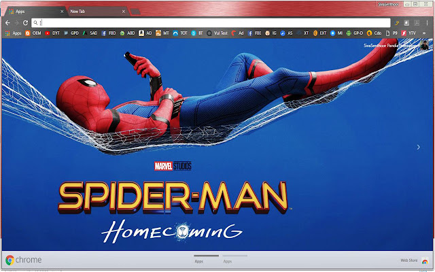Open the BT bookmark
The height and width of the screenshot is (272, 435).
(x=197, y=33)
